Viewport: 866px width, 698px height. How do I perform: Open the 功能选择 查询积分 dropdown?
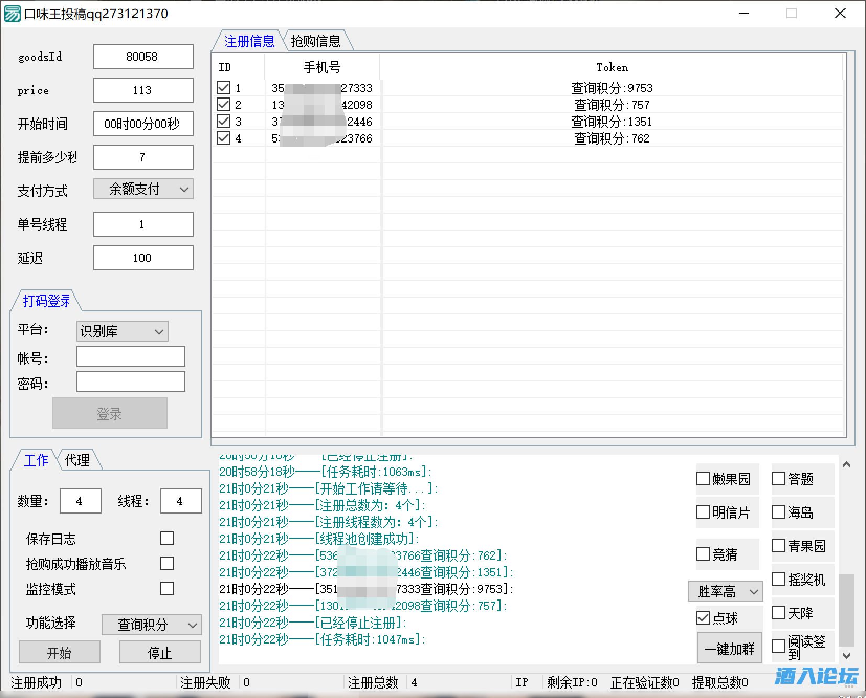[x=151, y=625]
